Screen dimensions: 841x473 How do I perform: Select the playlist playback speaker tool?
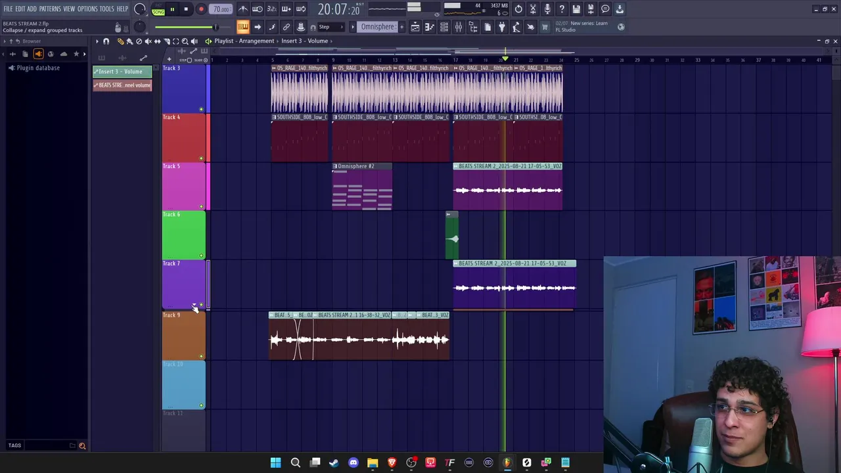194,41
